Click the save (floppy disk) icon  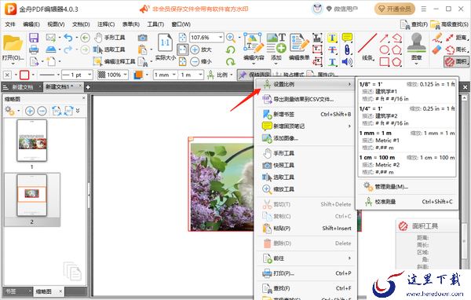click(34, 38)
